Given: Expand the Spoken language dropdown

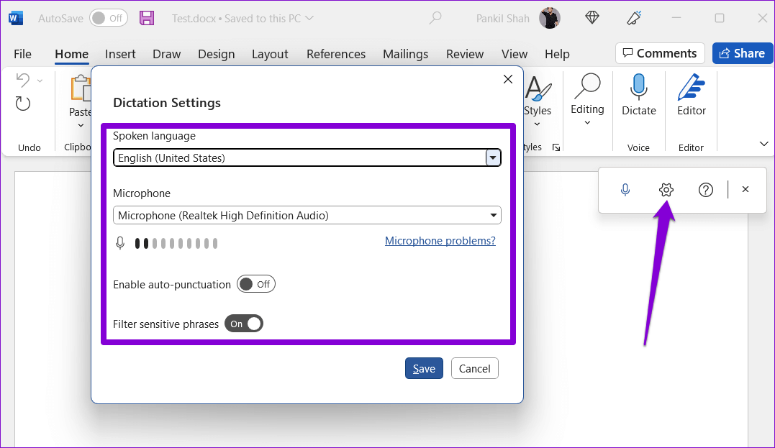Looking at the screenshot, I should tap(493, 158).
